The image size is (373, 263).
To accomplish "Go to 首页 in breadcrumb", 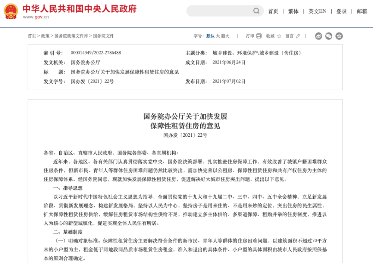I will [x=32, y=36].
